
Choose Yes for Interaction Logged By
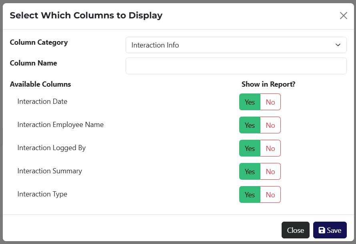click(250, 148)
